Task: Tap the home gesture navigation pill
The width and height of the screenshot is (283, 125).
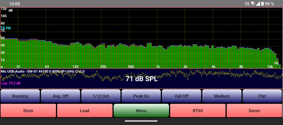Action: pyautogui.click(x=141, y=121)
